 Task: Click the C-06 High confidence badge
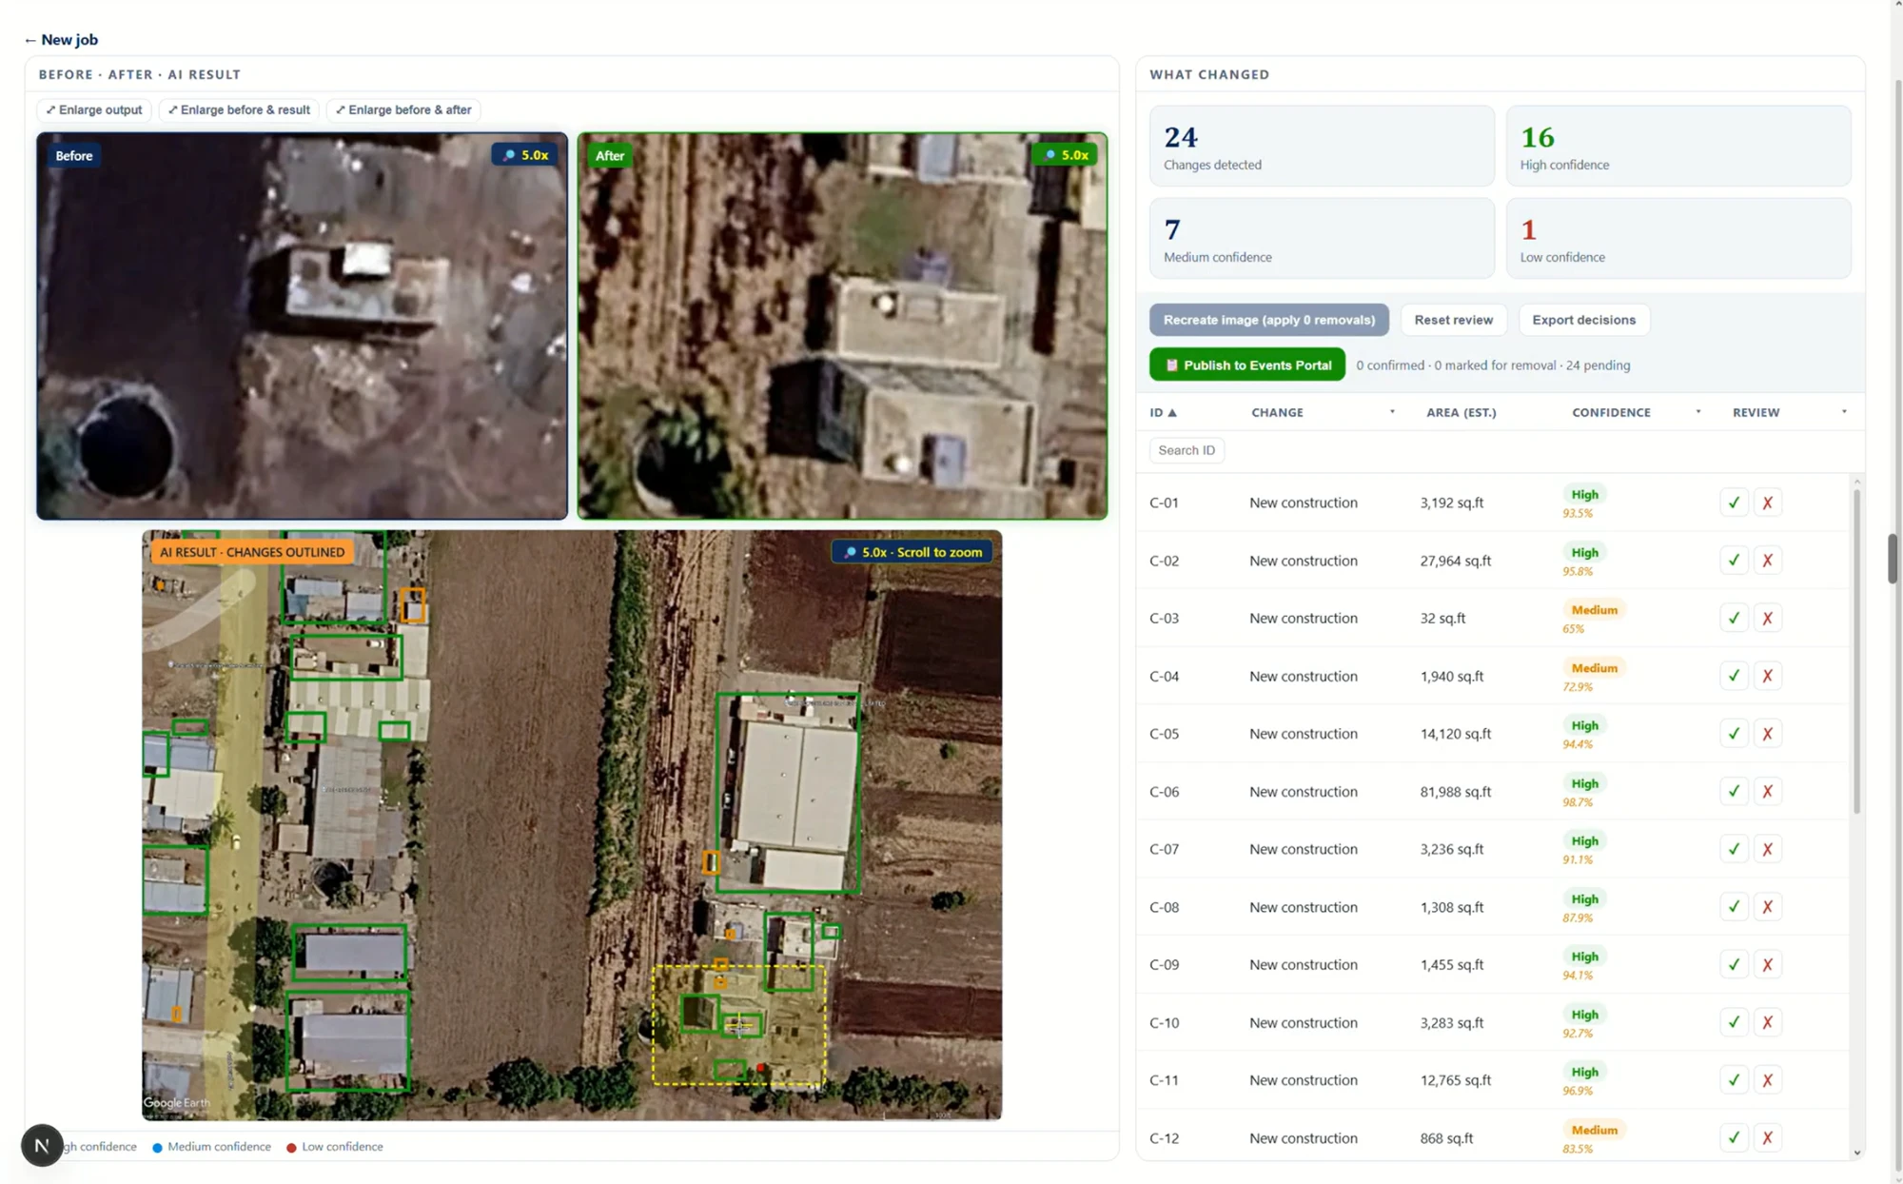(1584, 783)
